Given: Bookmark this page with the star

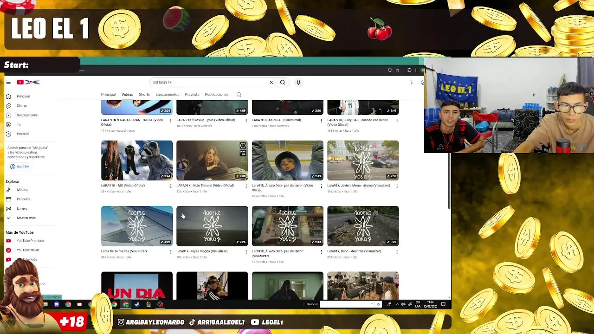Looking at the screenshot, I should (398, 70).
